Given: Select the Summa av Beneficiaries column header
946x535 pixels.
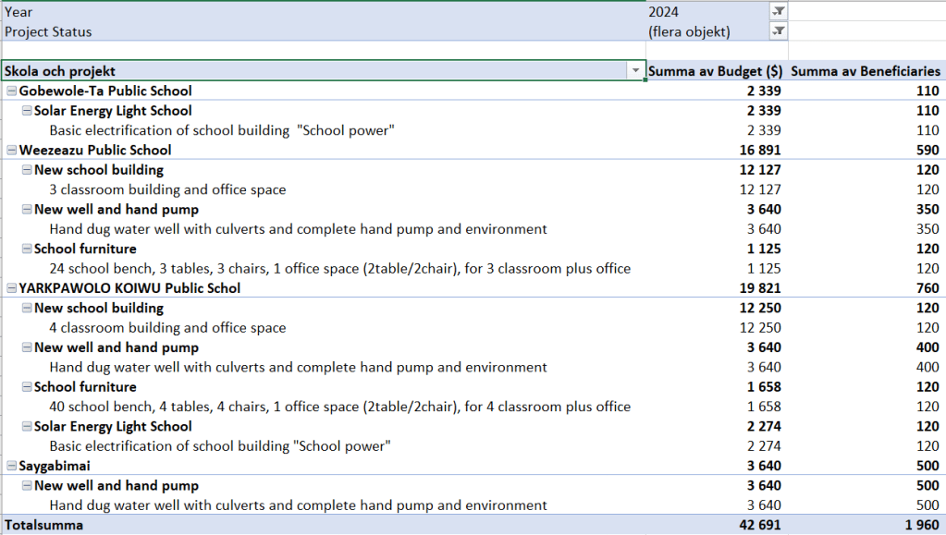Looking at the screenshot, I should point(866,71).
